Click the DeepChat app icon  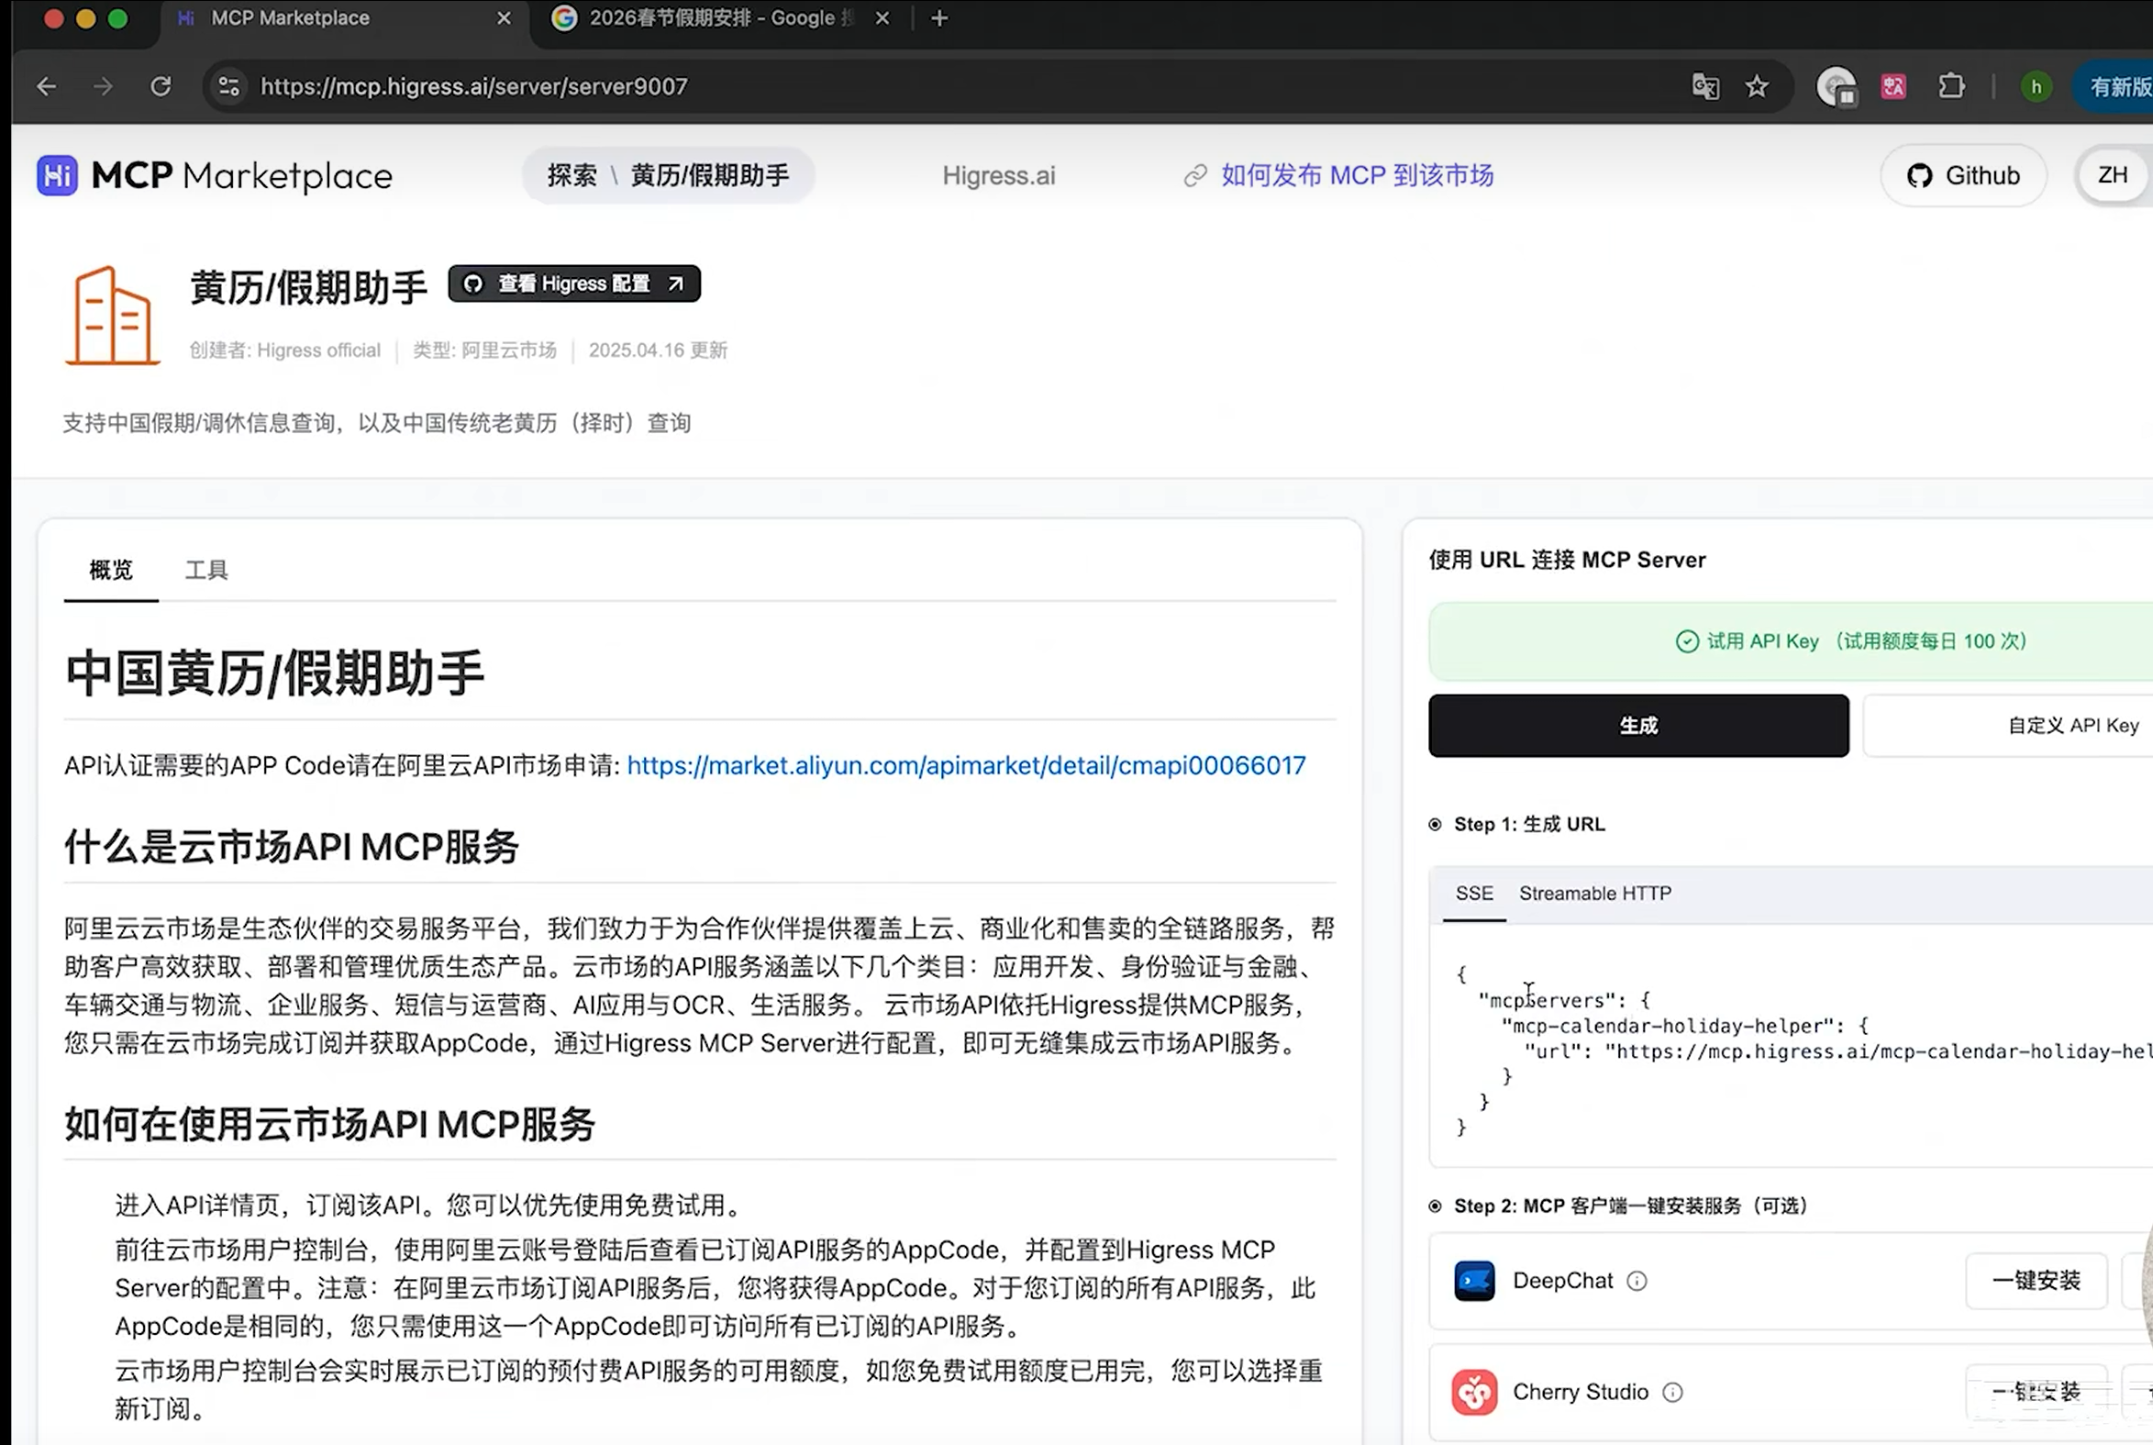tap(1474, 1281)
